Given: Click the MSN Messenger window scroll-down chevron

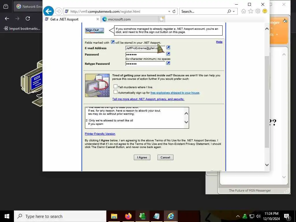Looking at the screenshot, I should [284, 177].
